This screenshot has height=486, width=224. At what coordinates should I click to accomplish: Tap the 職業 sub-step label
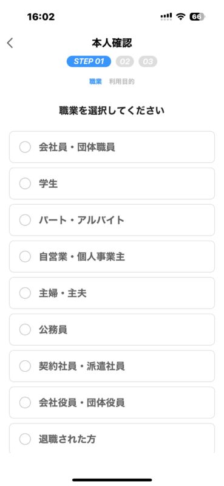point(95,82)
